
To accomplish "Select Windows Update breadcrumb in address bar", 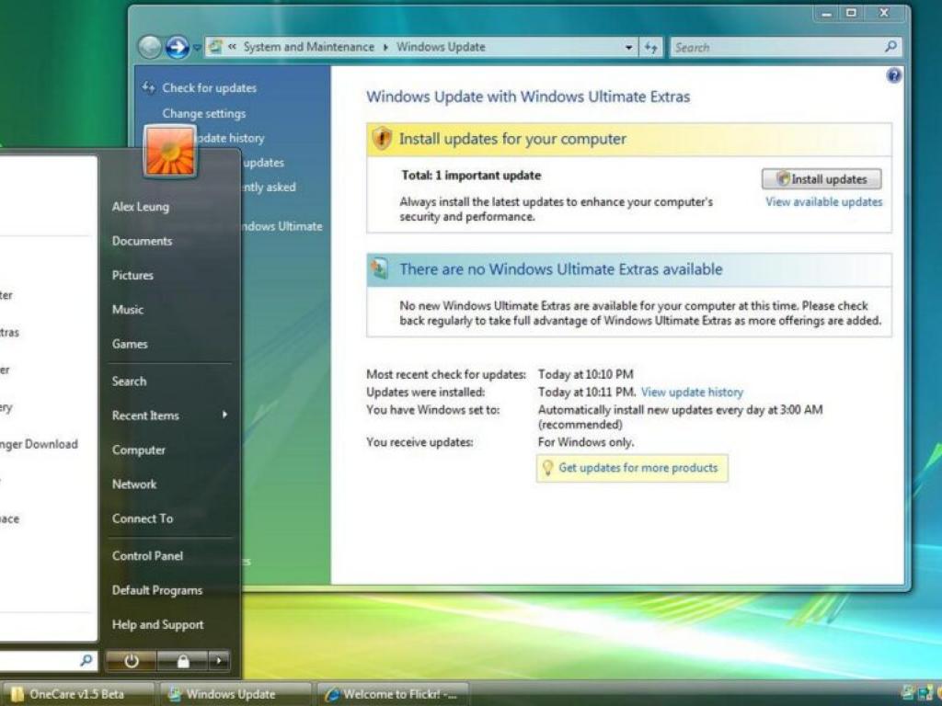I will tap(441, 47).
